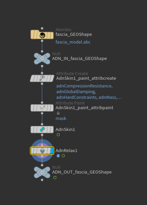This screenshot has height=205, width=147.
Task: Click the lock badge under AdnSkin1_paint_attribpaint
Action: [x=58, y=113]
